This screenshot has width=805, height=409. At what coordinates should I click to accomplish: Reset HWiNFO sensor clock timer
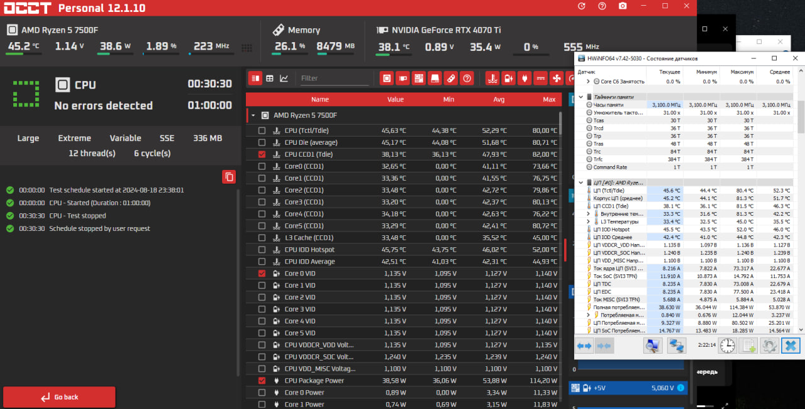[x=728, y=345]
